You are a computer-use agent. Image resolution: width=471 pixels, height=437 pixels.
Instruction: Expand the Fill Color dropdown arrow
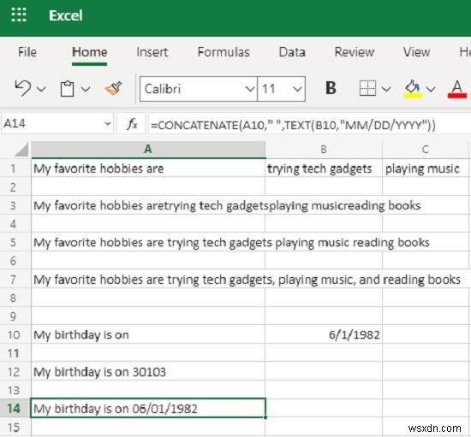[x=431, y=89]
